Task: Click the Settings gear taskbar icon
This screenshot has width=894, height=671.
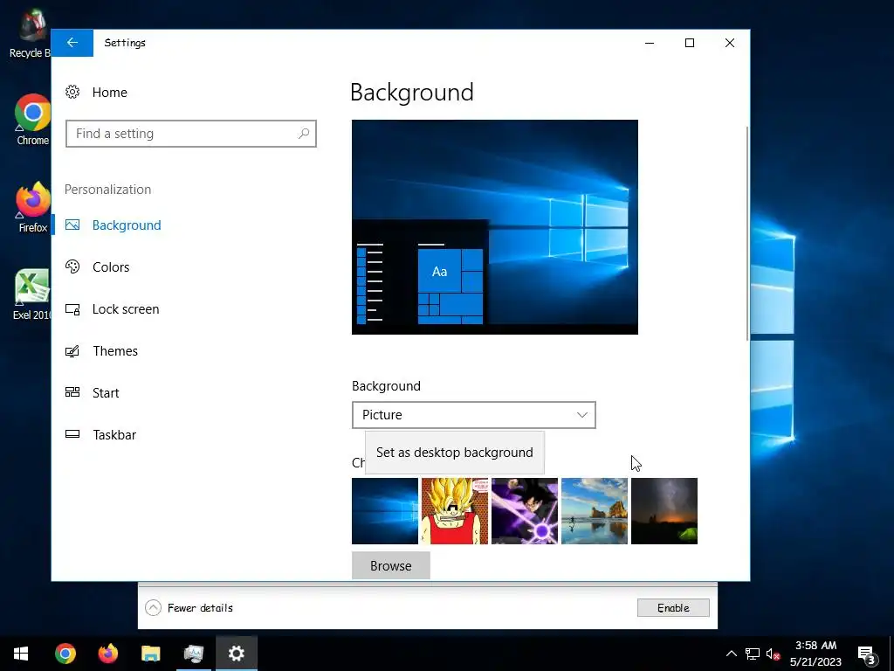Action: (x=237, y=654)
